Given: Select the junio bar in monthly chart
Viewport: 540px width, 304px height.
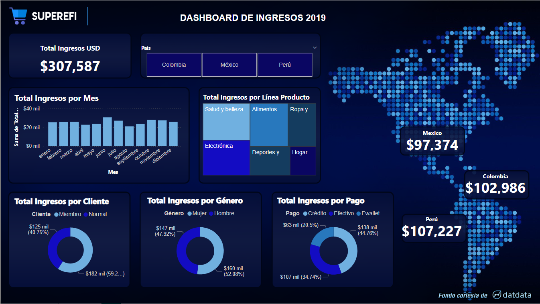Looking at the screenshot, I should pos(108,132).
